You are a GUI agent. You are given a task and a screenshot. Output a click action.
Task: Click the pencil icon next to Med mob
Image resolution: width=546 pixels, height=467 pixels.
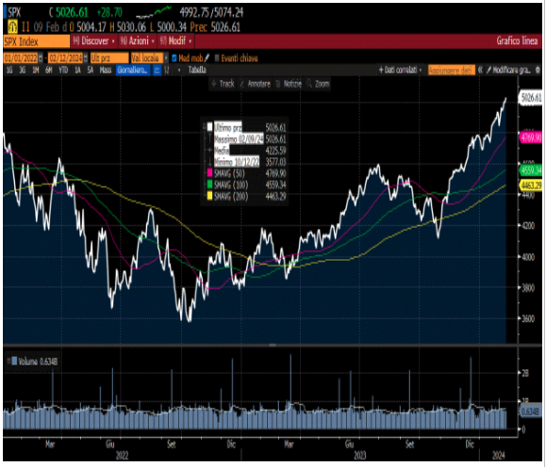[x=207, y=57]
